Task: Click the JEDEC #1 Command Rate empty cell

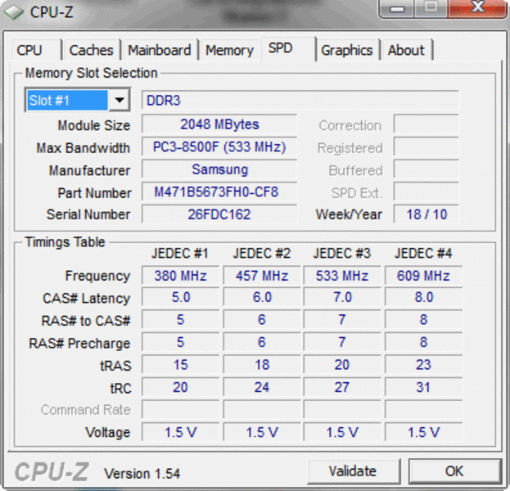Action: [x=181, y=410]
